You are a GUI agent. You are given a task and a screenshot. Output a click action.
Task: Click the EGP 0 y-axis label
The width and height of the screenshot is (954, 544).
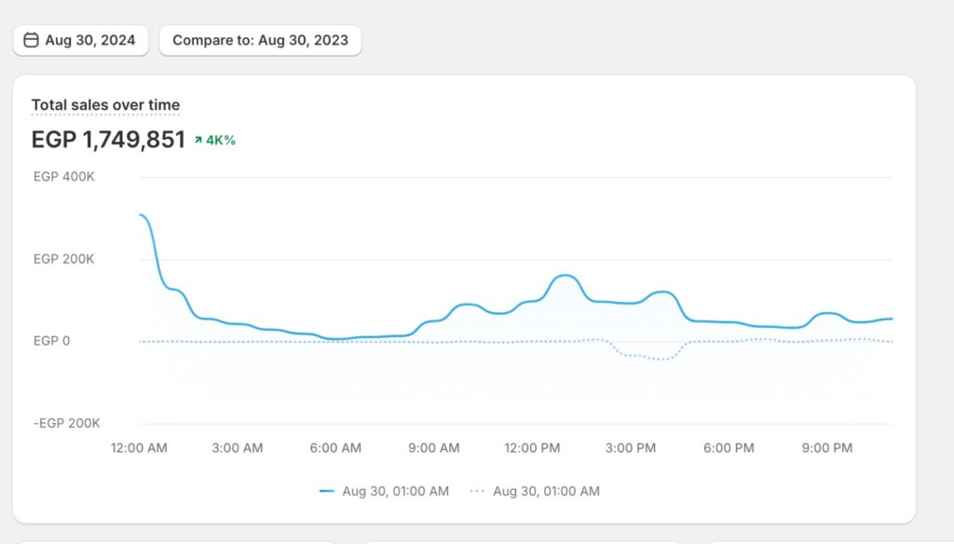[51, 341]
